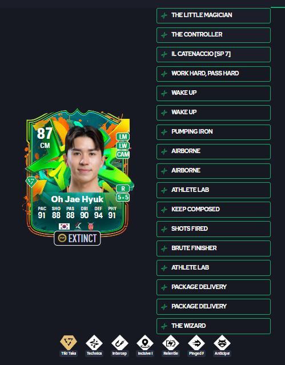Click the EXTINCT price badge
Image resolution: width=285 pixels, height=365 pixels.
coord(77,238)
